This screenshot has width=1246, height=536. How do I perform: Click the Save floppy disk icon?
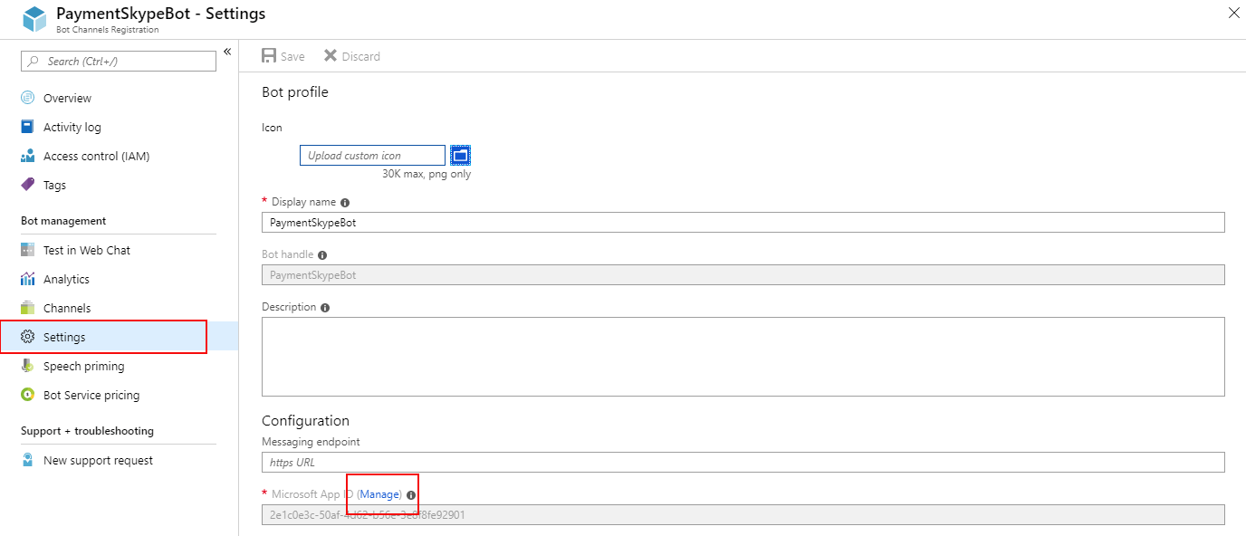click(x=269, y=56)
